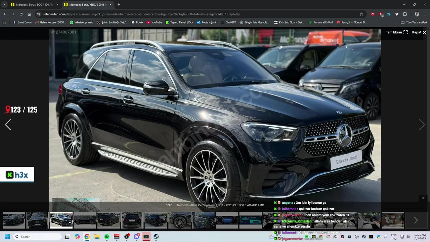
Task: Open the dashboard instrument cluster thumbnail
Action: (227, 220)
